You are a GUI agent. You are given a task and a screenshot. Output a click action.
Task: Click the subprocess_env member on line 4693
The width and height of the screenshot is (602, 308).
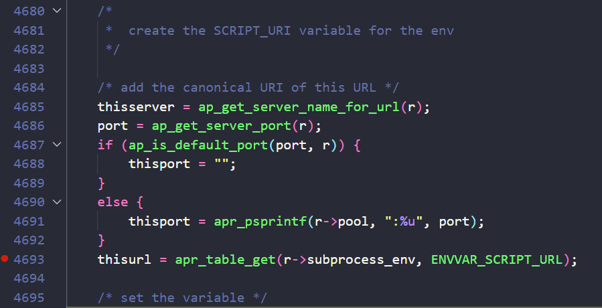pyautogui.click(x=361, y=260)
